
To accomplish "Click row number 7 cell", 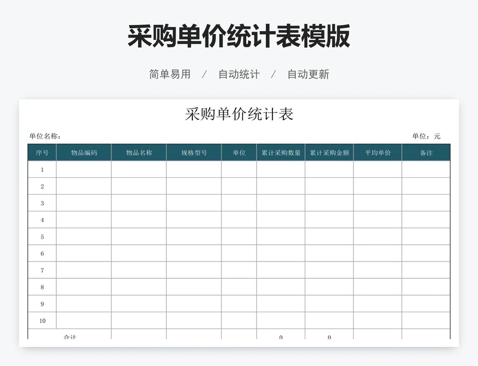I will (42, 270).
